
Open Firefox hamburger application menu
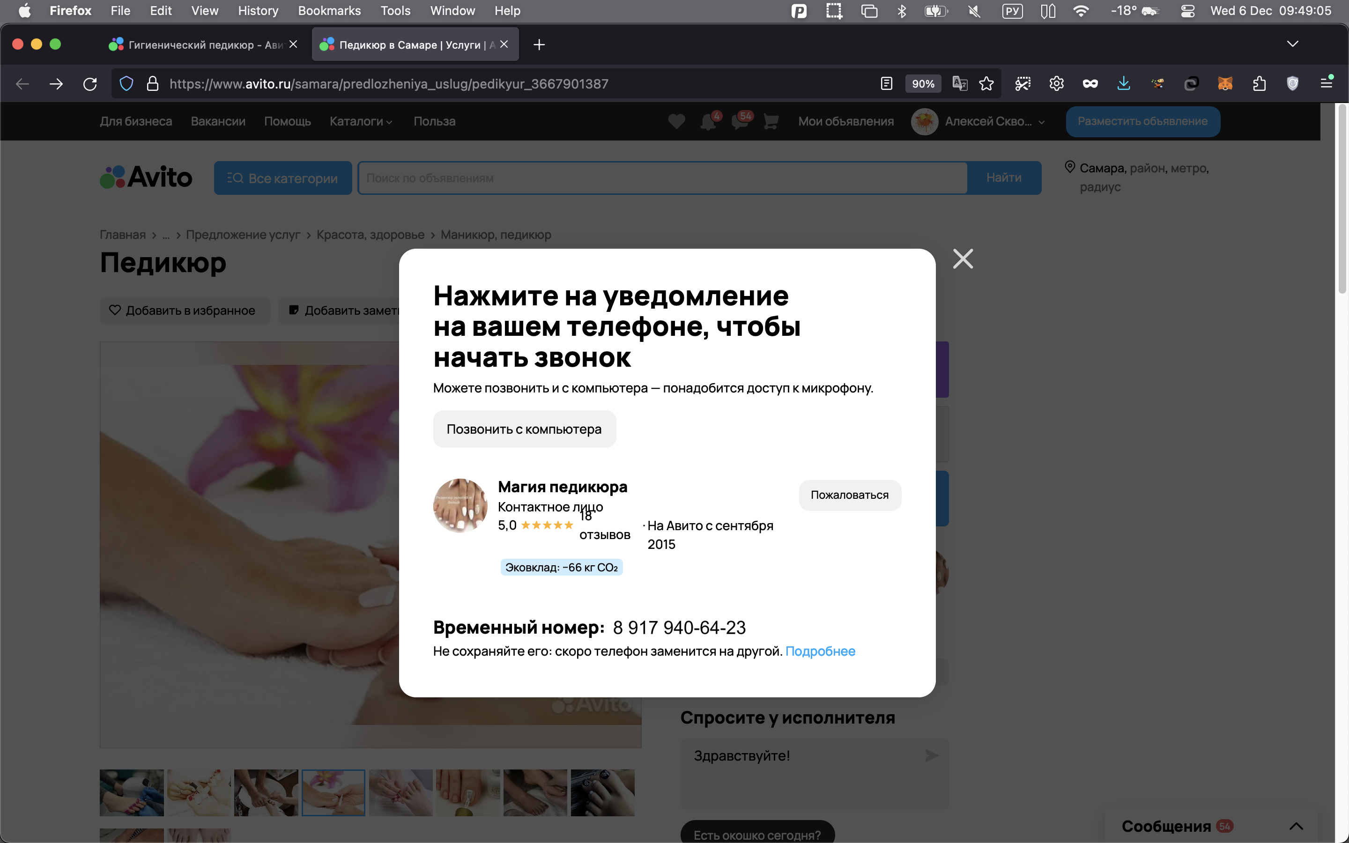click(x=1326, y=83)
